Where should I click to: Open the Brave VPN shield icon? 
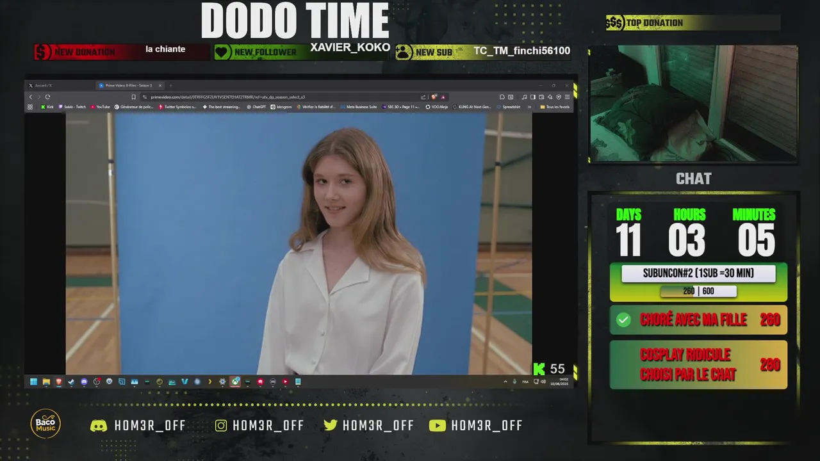click(x=559, y=97)
